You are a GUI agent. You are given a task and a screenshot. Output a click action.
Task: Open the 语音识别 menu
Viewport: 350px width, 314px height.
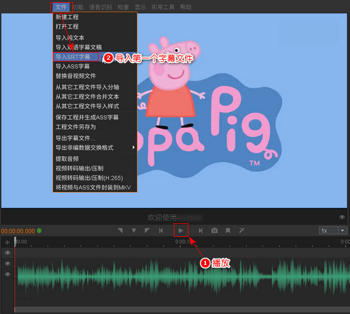[101, 7]
